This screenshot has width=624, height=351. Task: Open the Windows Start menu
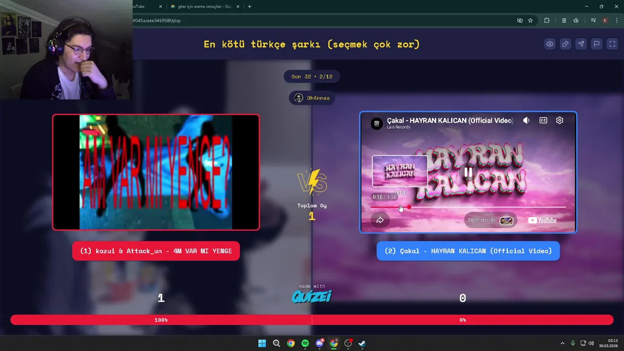(262, 343)
